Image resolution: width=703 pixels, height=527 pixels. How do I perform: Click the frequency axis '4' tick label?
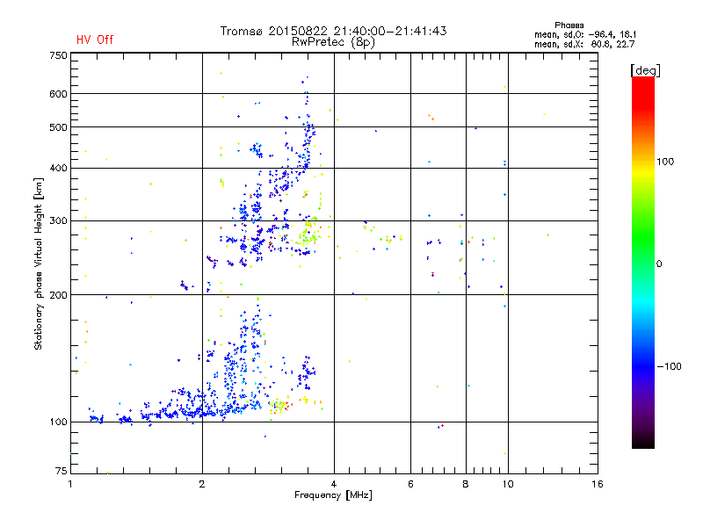pos(334,484)
